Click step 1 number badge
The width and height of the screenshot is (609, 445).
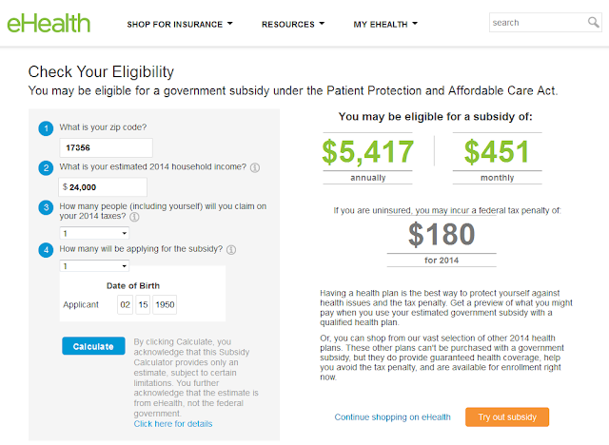[46, 128]
